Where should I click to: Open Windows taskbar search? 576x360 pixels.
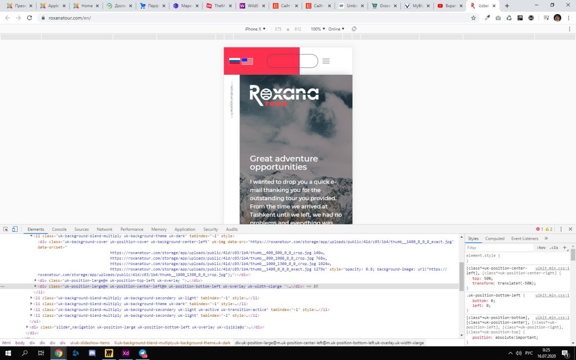pyautogui.click(x=25, y=353)
